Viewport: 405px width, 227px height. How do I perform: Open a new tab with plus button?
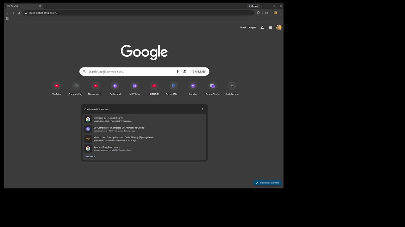(46, 6)
